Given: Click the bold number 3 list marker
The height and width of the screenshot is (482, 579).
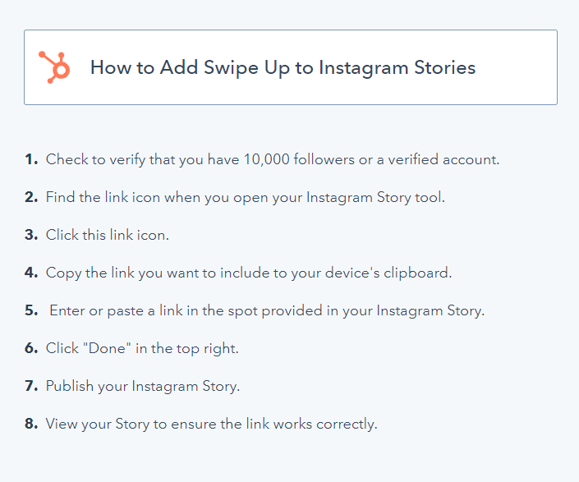Looking at the screenshot, I should pyautogui.click(x=31, y=235).
